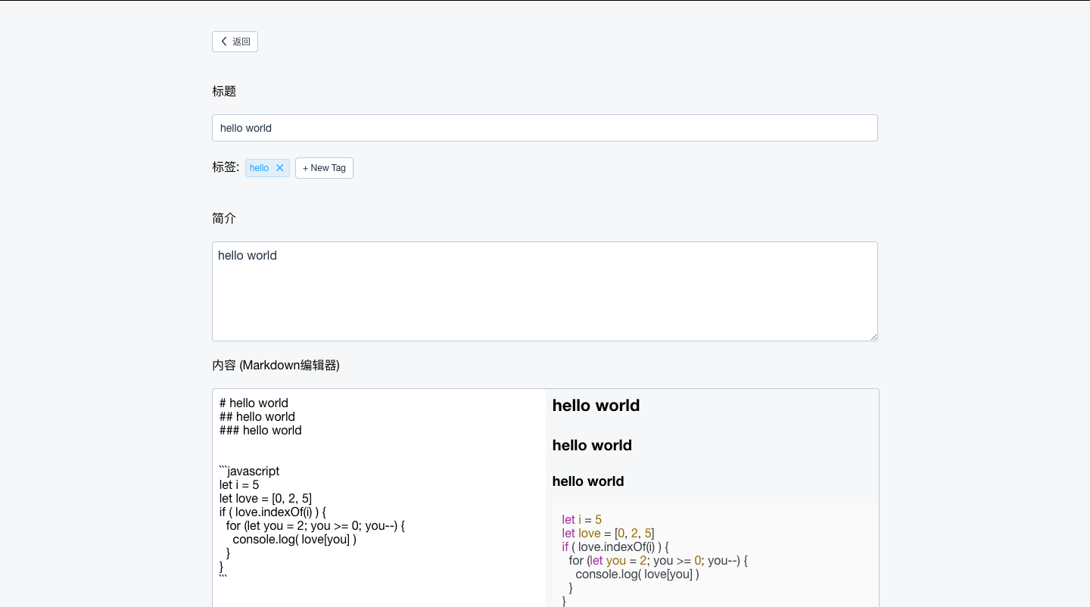The image size is (1090, 607).
Task: Click the Markdown source editor pane
Action: coord(379,498)
